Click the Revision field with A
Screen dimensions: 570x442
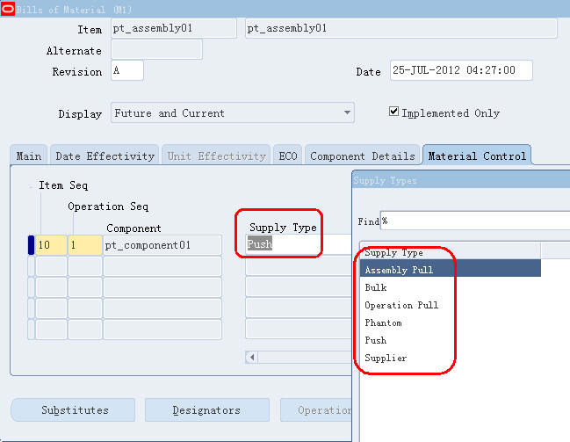126,70
